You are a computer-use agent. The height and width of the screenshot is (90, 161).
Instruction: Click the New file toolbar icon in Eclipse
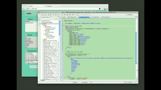click(x=40, y=15)
